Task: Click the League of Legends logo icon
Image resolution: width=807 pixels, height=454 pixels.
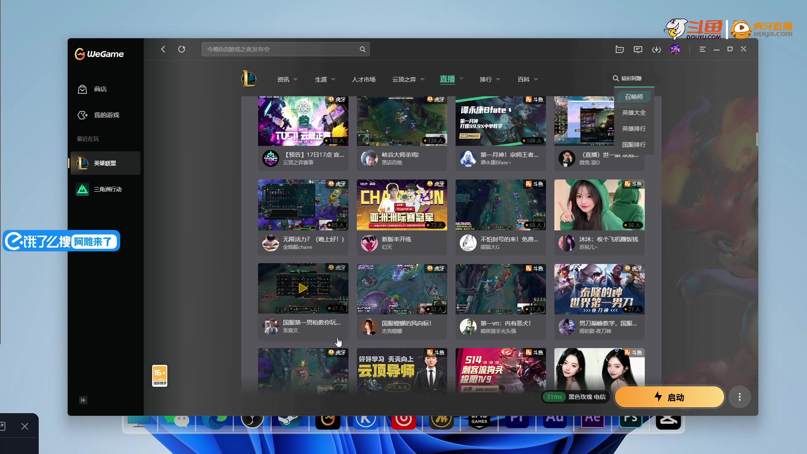Action: click(x=249, y=79)
